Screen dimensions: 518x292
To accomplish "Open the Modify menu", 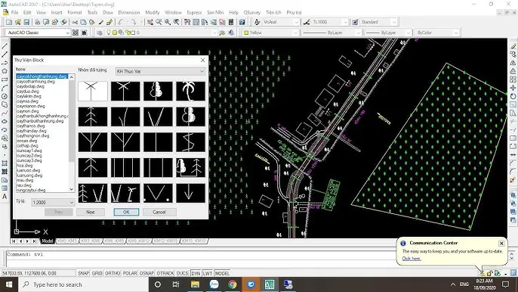I will (x=153, y=13).
